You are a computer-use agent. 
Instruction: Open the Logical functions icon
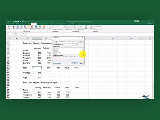click(25, 28)
